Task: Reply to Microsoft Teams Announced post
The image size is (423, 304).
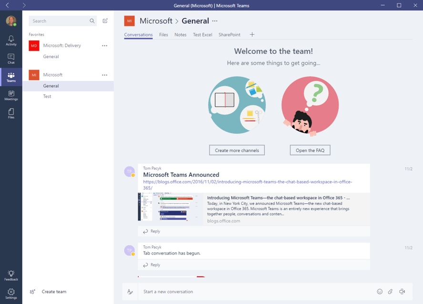Action: (152, 231)
